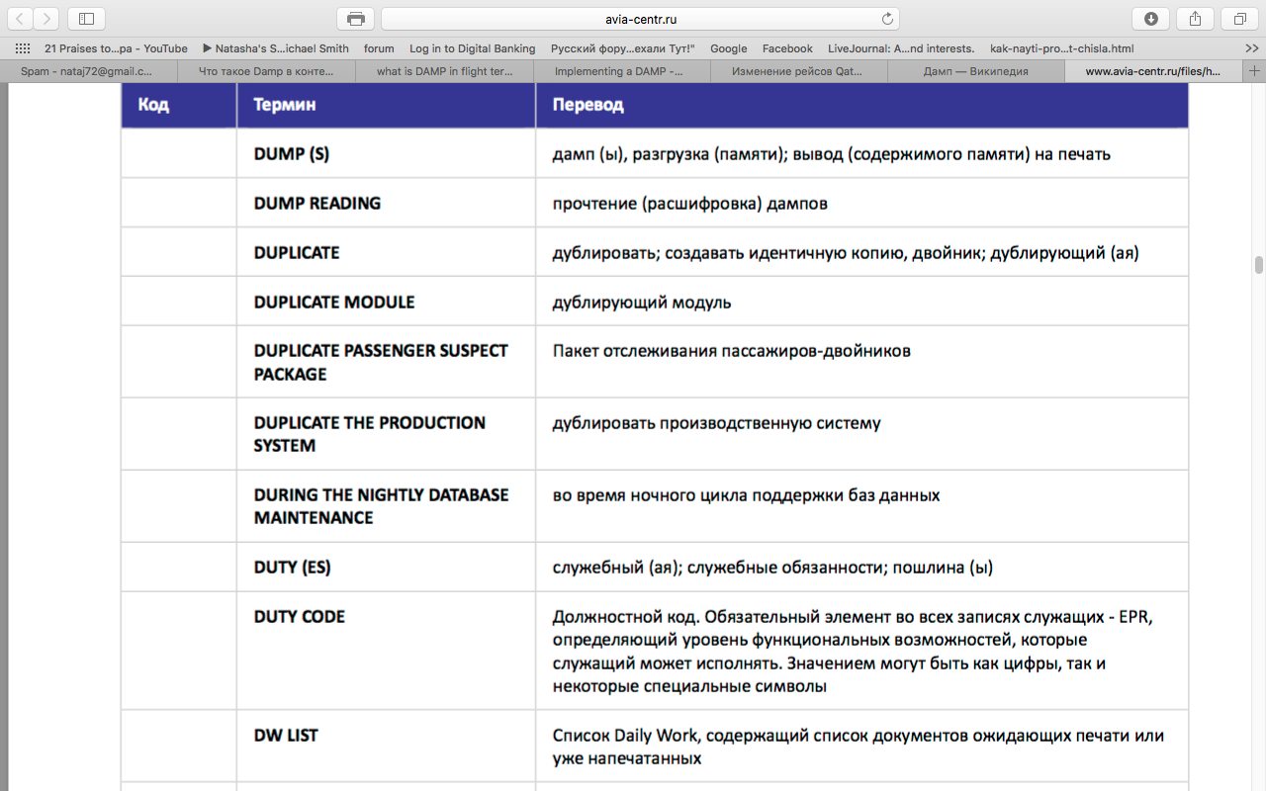The height and width of the screenshot is (791, 1266).
Task: Open the 'what is DAMP in flight' tab
Action: coord(444,71)
